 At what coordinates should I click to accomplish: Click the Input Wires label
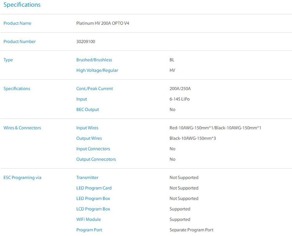(87, 128)
